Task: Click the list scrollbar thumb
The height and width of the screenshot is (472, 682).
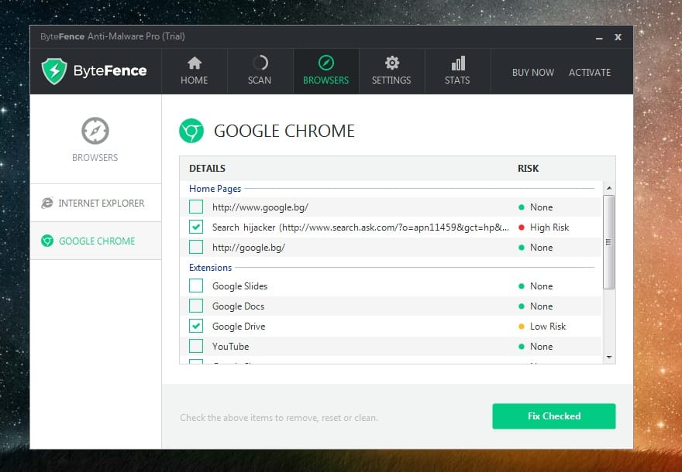Action: coord(609,242)
